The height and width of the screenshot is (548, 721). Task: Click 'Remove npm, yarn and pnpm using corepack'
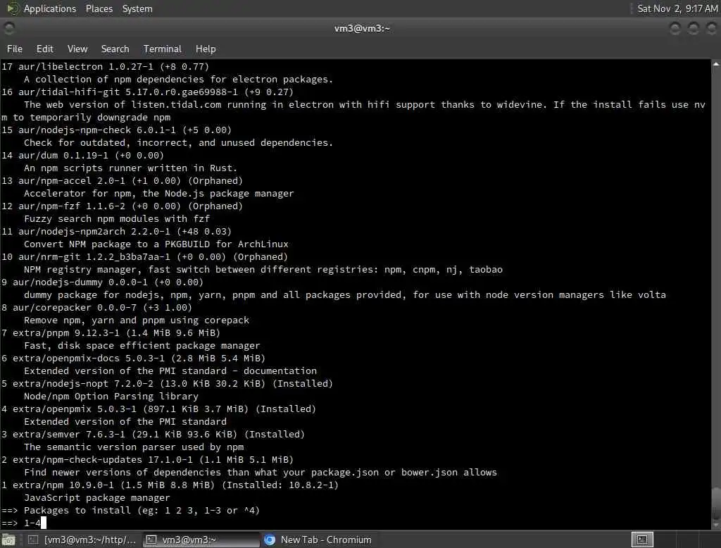point(137,320)
